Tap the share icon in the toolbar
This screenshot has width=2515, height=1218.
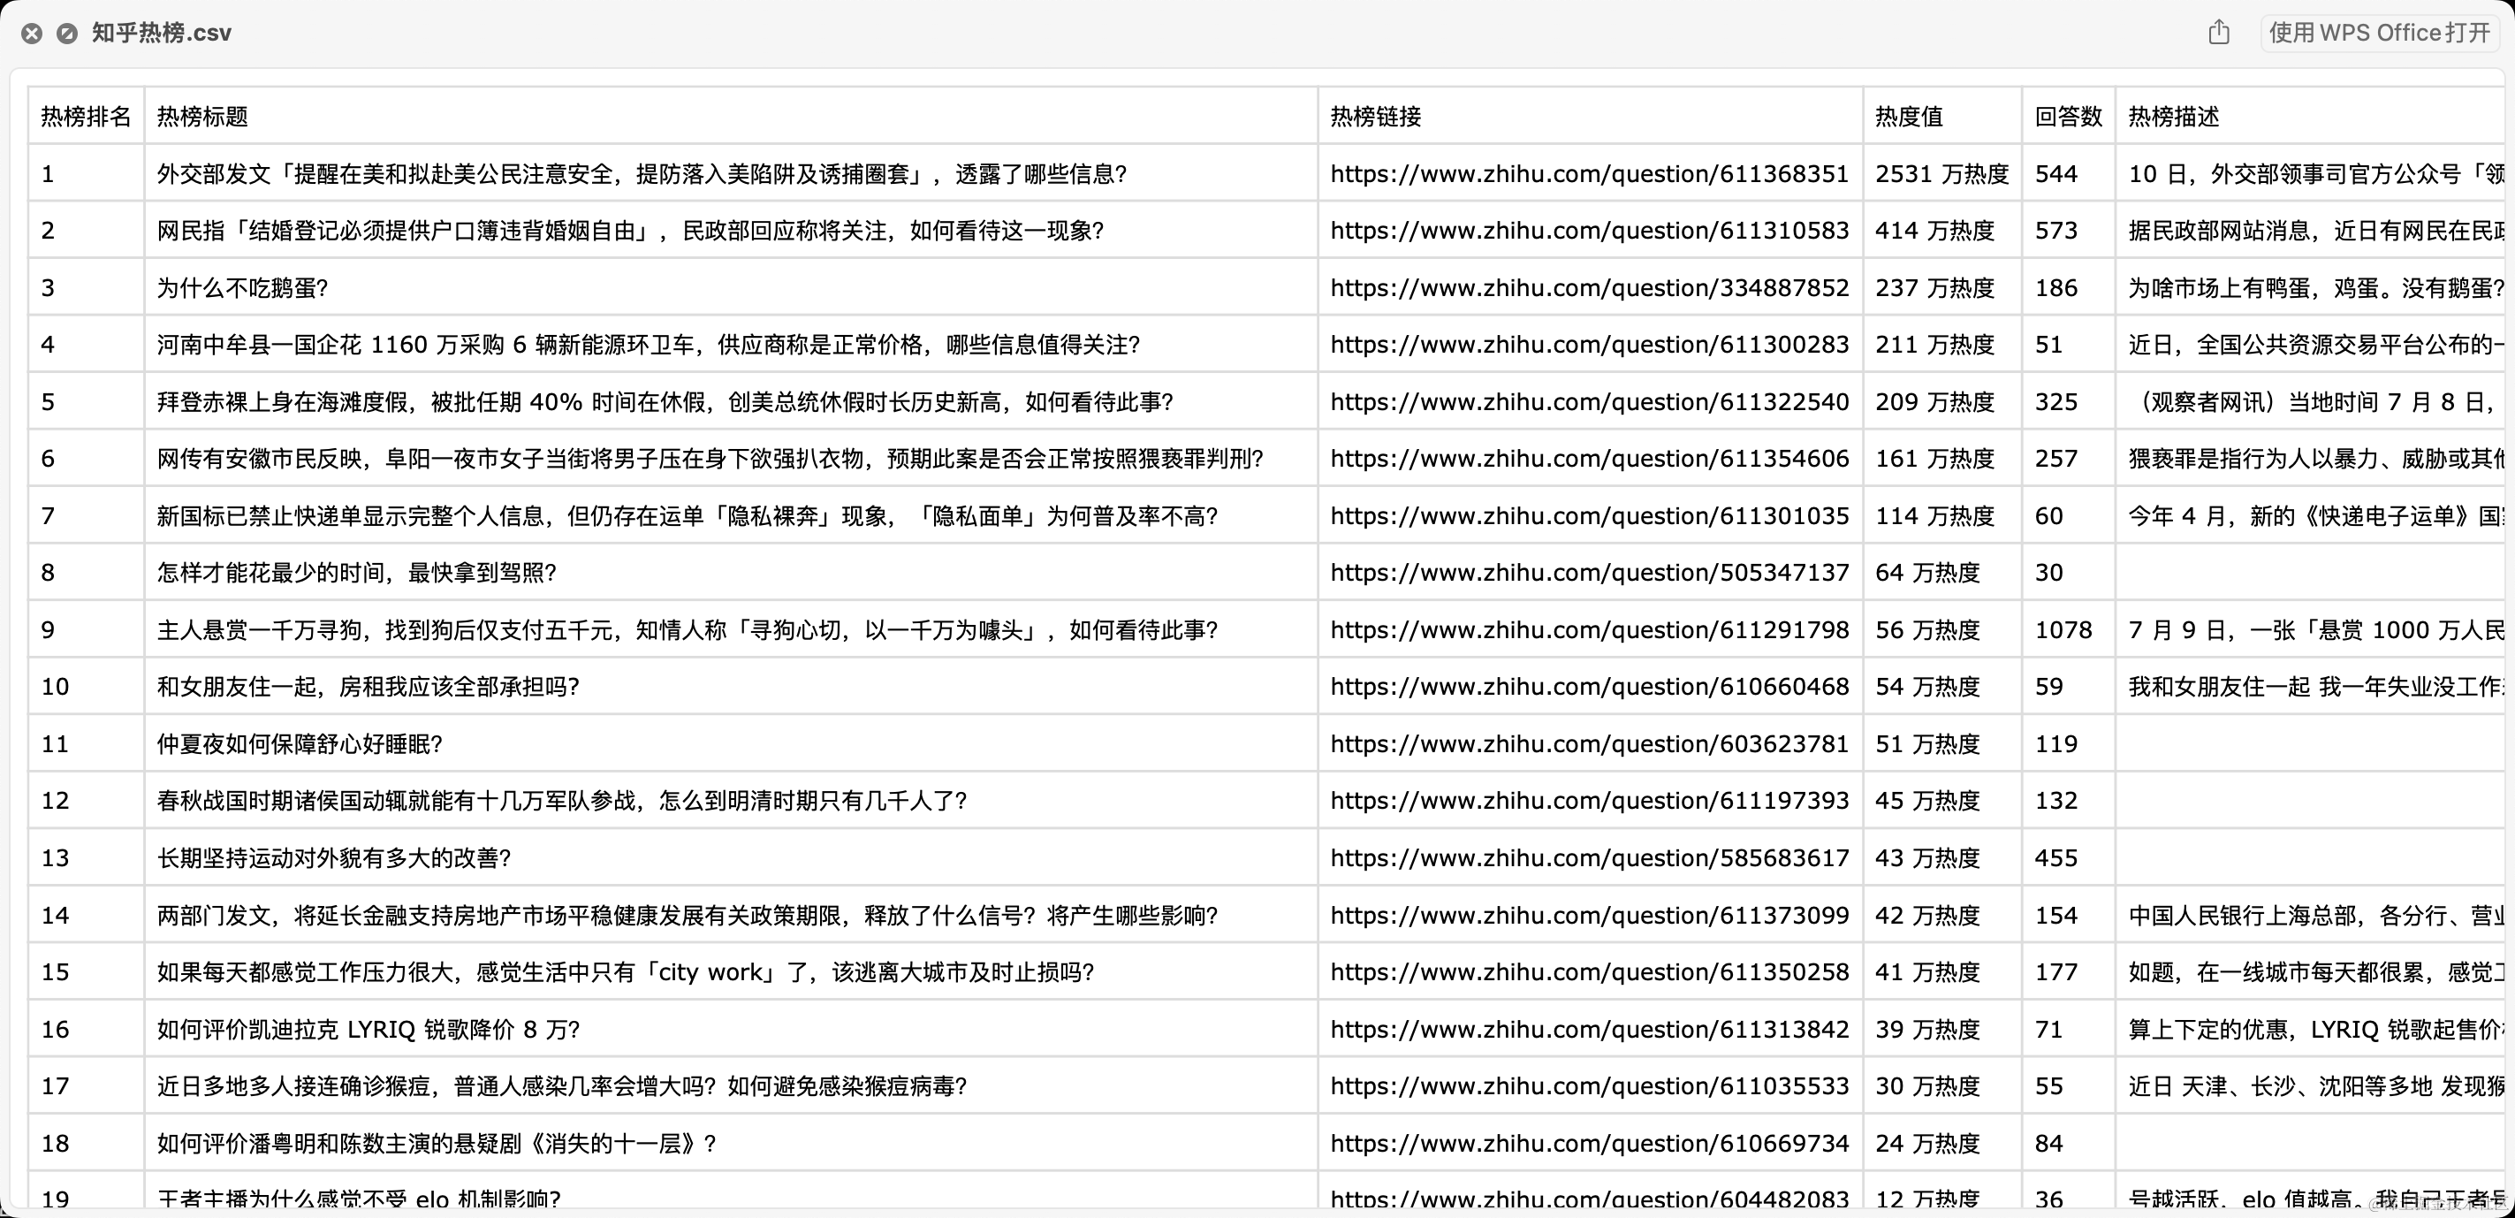2219,32
